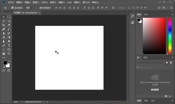Screen dimensions: 175x104
Task: Open the Layers panel flyout menu
Action: click(x=172, y=101)
